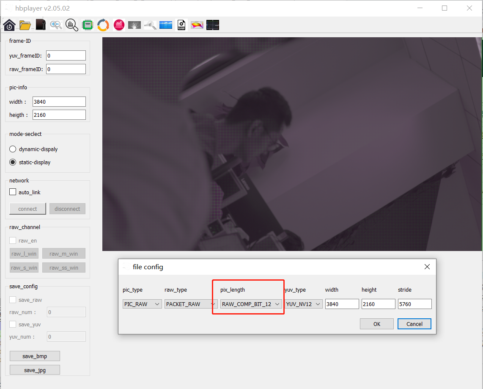Click the rainbow 3D surface plot icon
Viewport: 483px width, 389px height.
(197, 25)
